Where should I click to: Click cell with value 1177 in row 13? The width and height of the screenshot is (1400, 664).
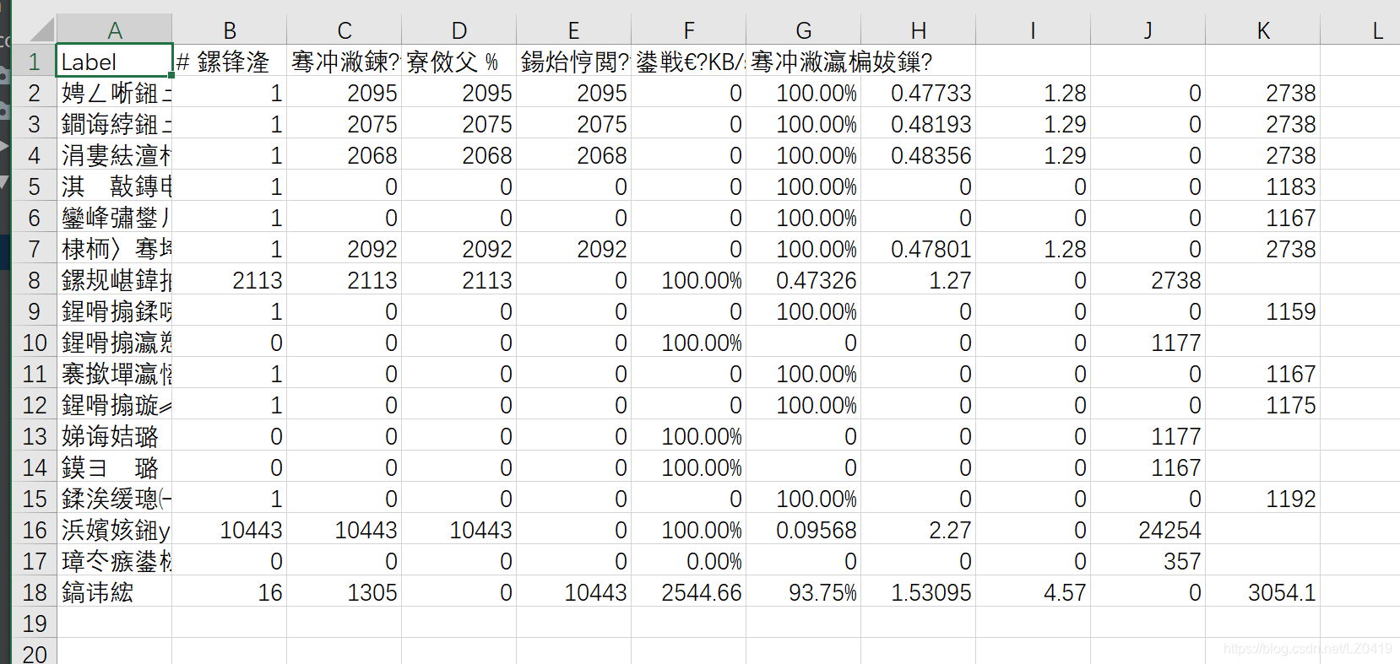[1148, 436]
